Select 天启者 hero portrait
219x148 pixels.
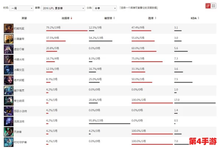(8, 132)
